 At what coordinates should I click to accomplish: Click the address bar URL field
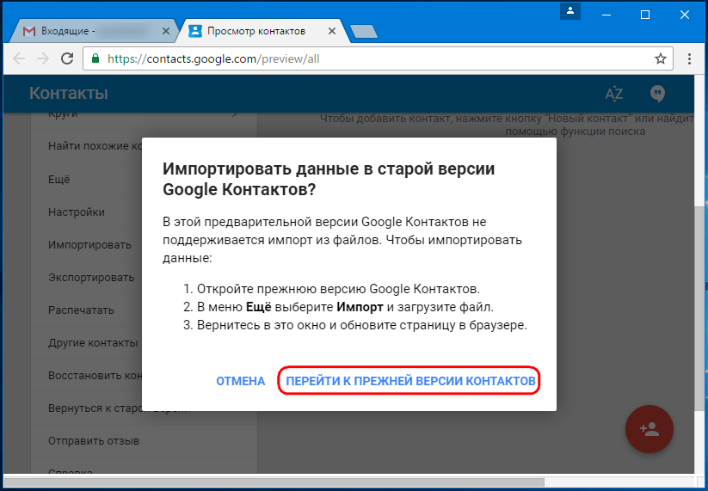(x=379, y=58)
